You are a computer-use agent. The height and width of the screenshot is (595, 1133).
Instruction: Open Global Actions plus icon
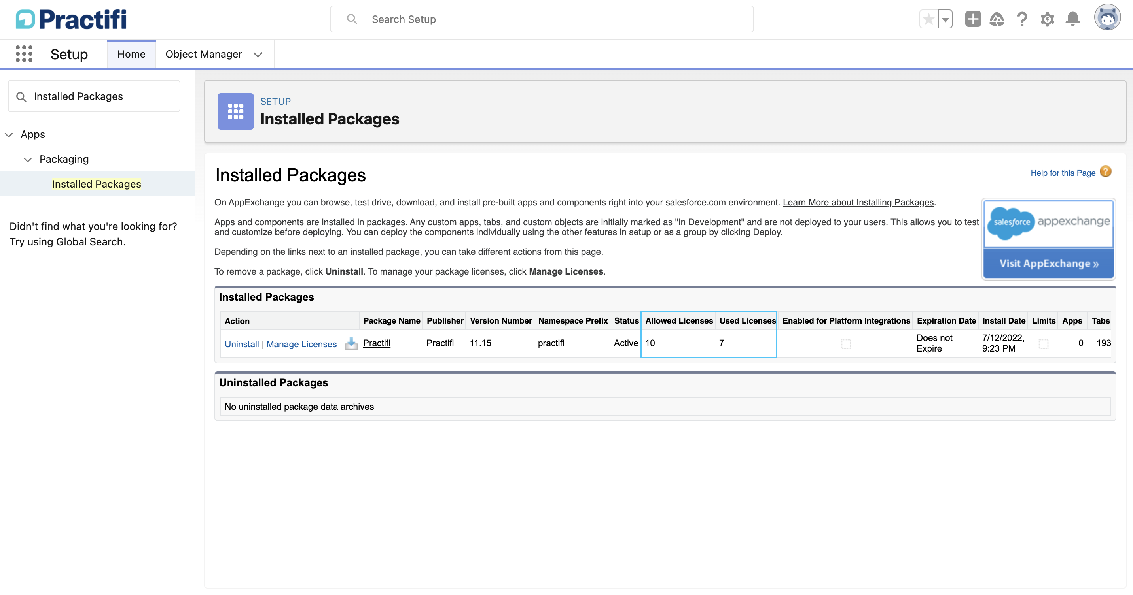coord(973,19)
